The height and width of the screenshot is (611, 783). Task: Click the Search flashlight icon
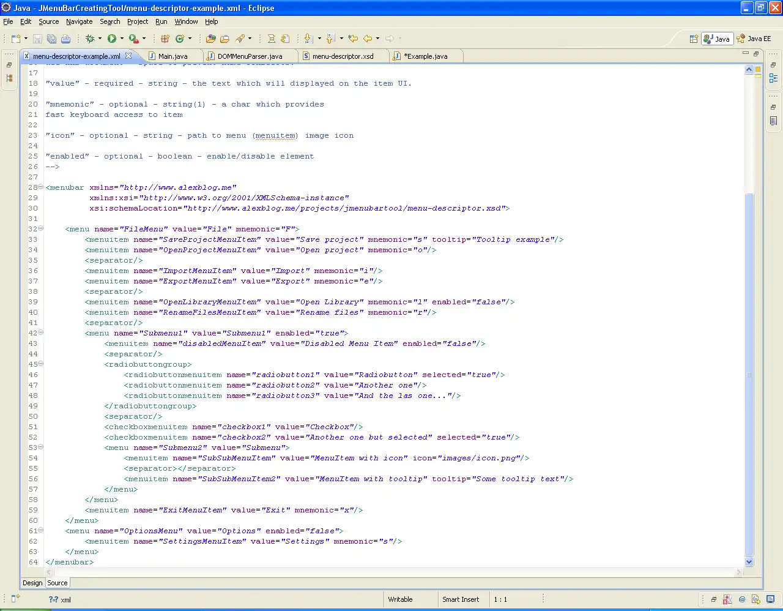[240, 39]
